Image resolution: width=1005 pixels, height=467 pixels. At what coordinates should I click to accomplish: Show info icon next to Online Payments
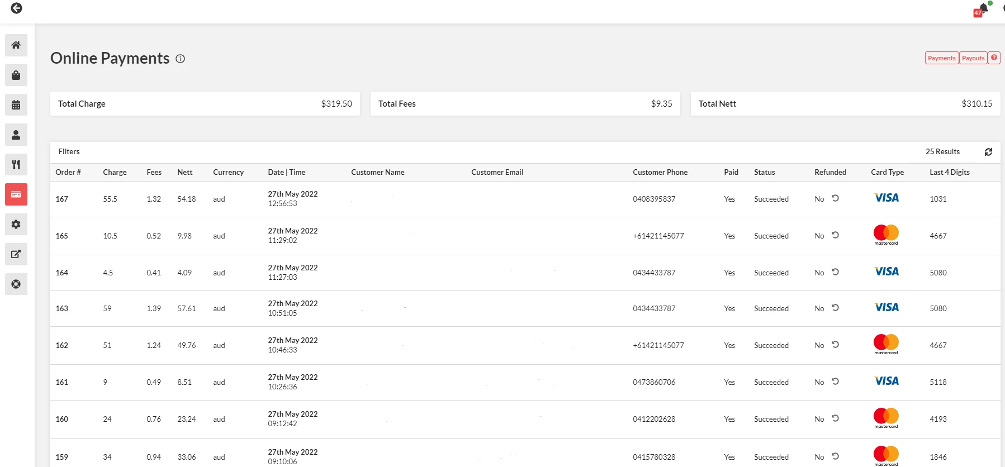(x=180, y=59)
